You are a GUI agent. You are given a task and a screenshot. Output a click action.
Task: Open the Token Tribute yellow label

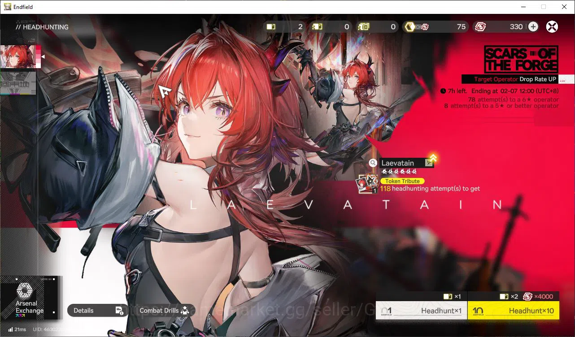point(402,181)
